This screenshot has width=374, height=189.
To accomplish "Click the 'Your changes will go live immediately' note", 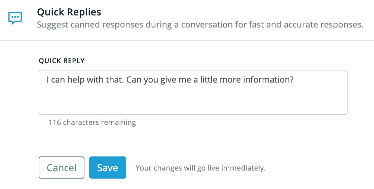I will tap(200, 168).
